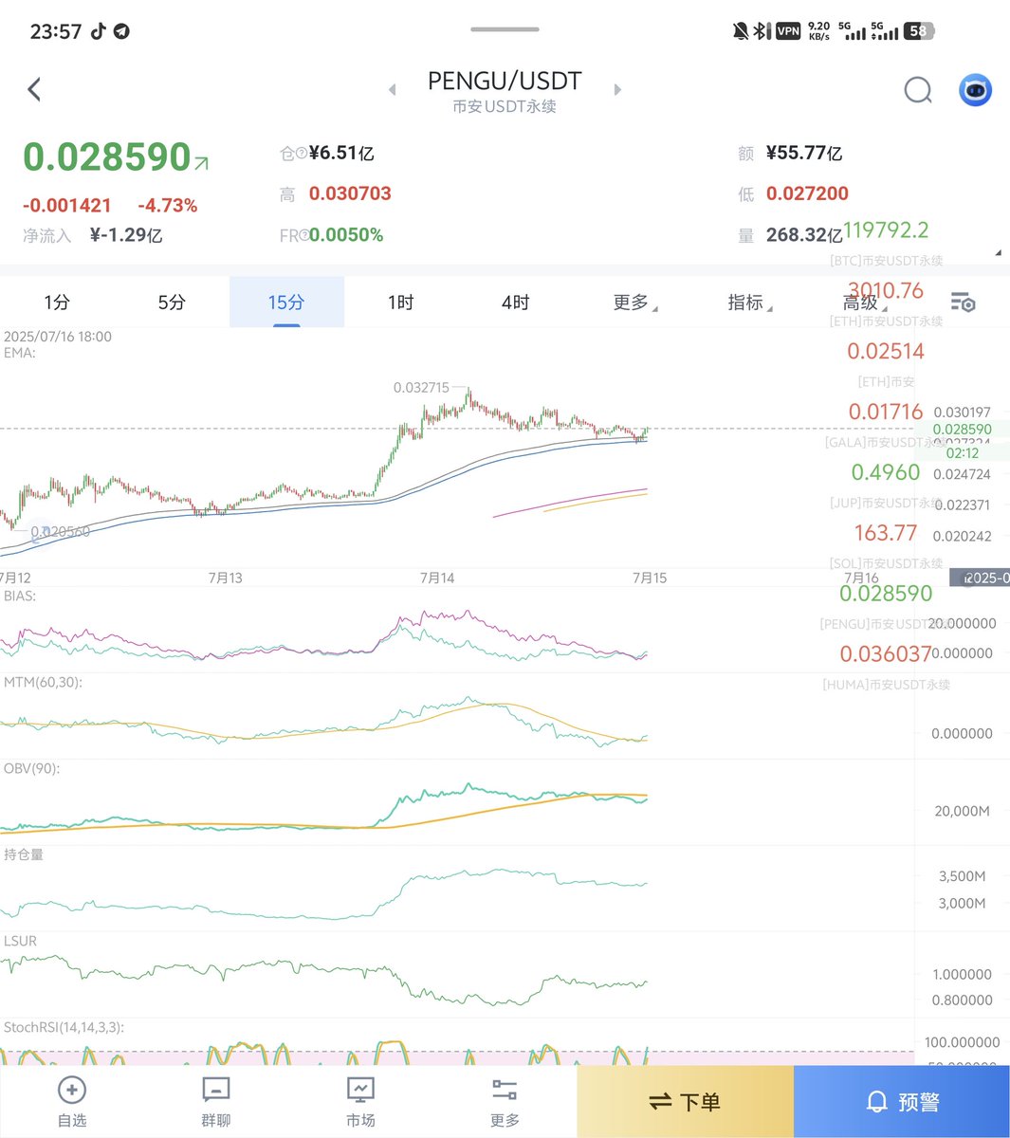Tap the open interest value ¥6.51亿
Image resolution: width=1010 pixels, height=1138 pixels.
[341, 153]
